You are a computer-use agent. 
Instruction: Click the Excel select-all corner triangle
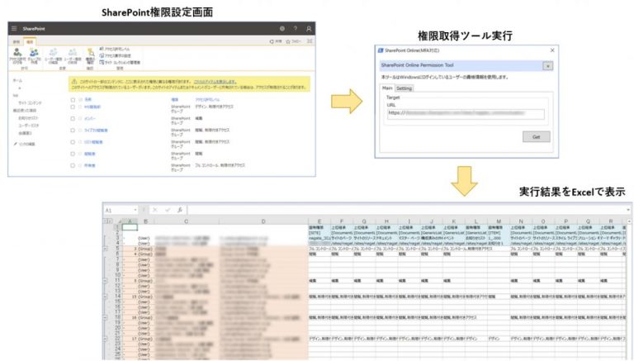click(x=119, y=221)
